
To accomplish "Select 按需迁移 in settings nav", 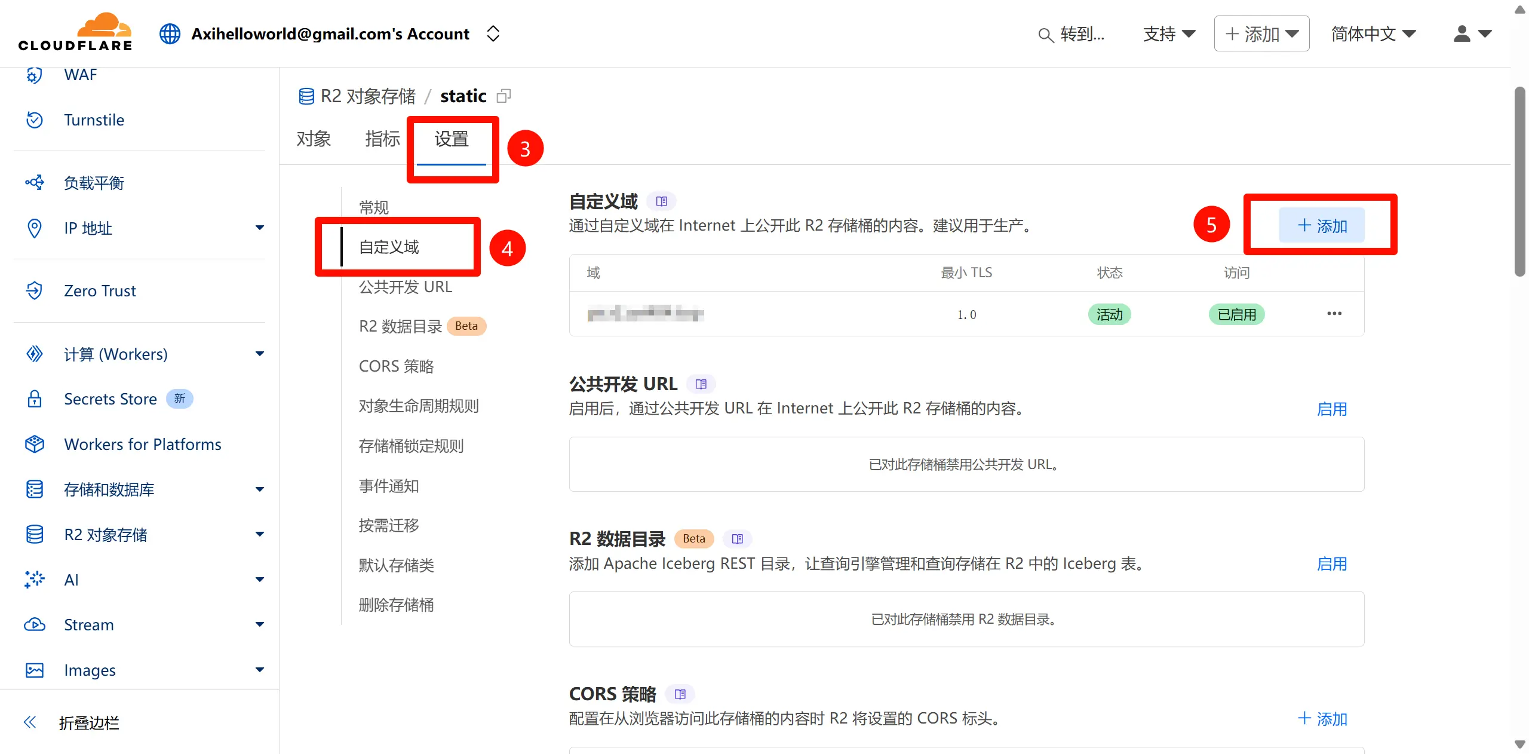I will (389, 525).
